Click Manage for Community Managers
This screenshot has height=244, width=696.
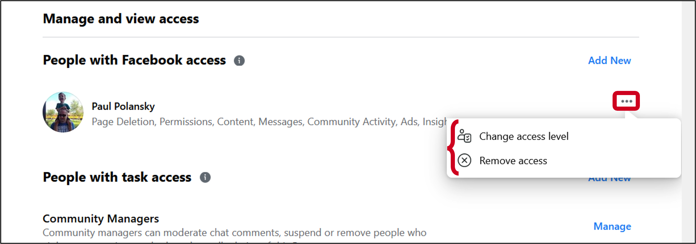click(x=612, y=226)
